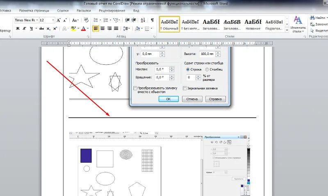Click the line spacing icon

tap(126, 28)
